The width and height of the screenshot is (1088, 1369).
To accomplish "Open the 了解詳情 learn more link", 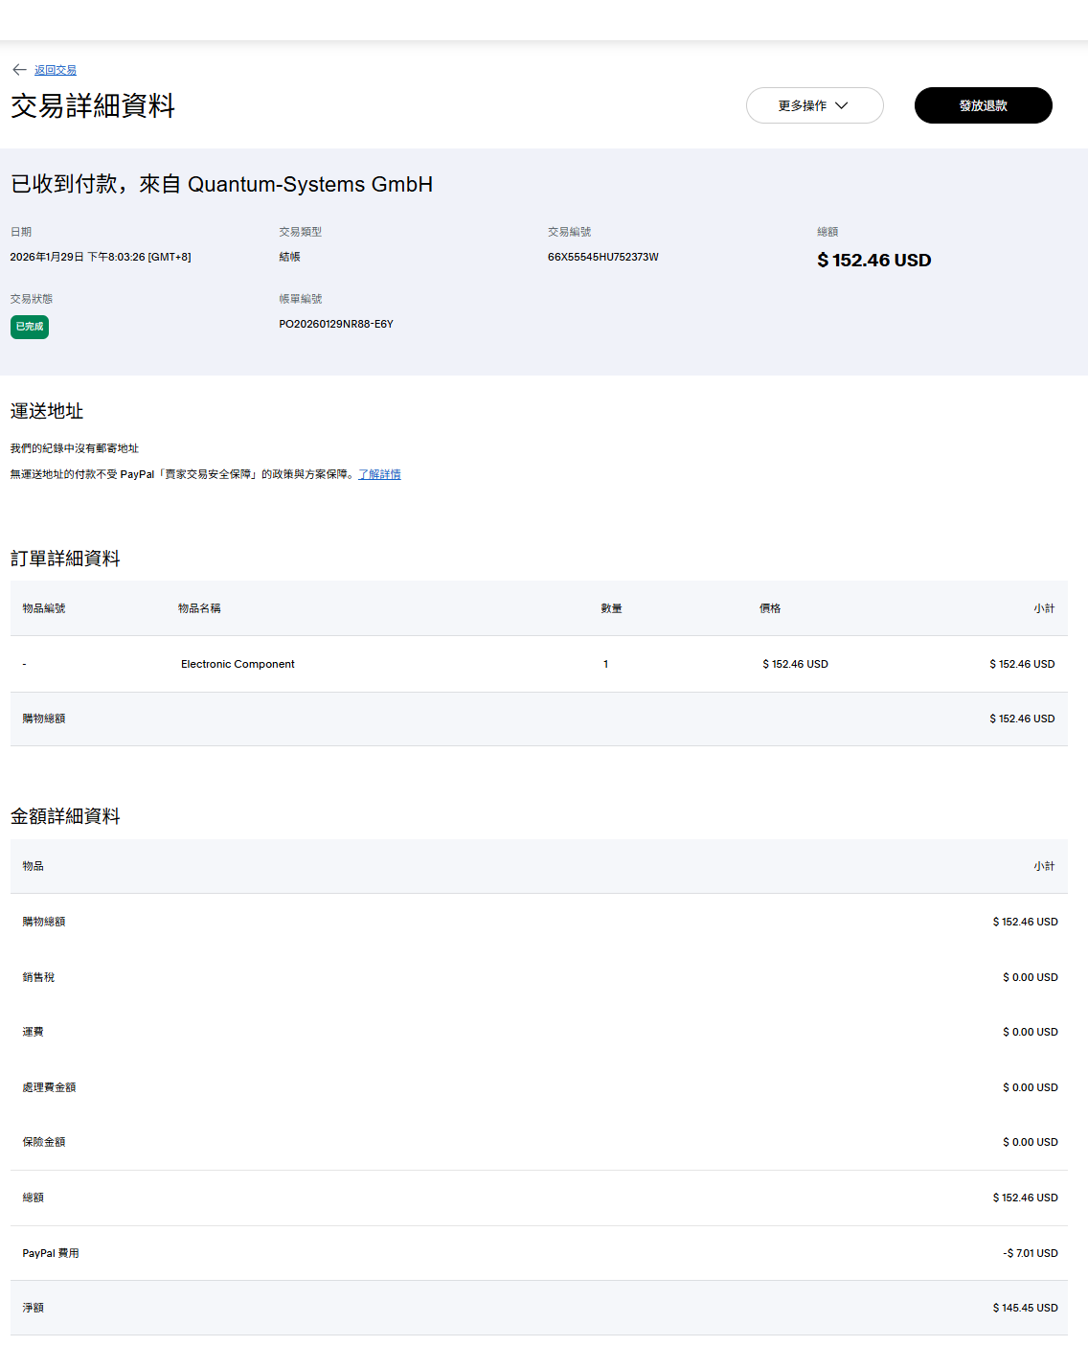I will pos(379,474).
